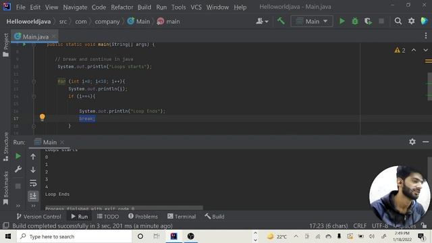Go to next highlighted error arrow
Viewport: 432px width, 243px height.
click(x=425, y=50)
